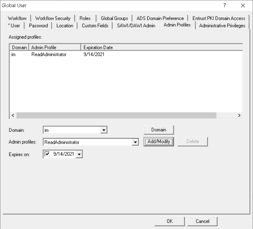Click the Add/Modify button
Image resolution: width=253 pixels, height=229 pixels.
(159, 142)
